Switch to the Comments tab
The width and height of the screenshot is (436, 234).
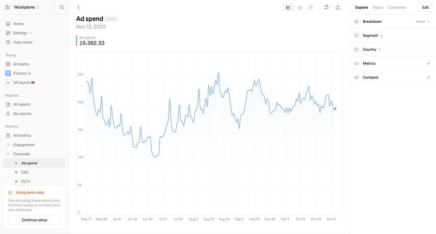(x=397, y=7)
